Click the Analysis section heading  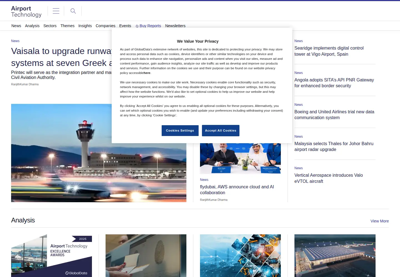coord(23,220)
